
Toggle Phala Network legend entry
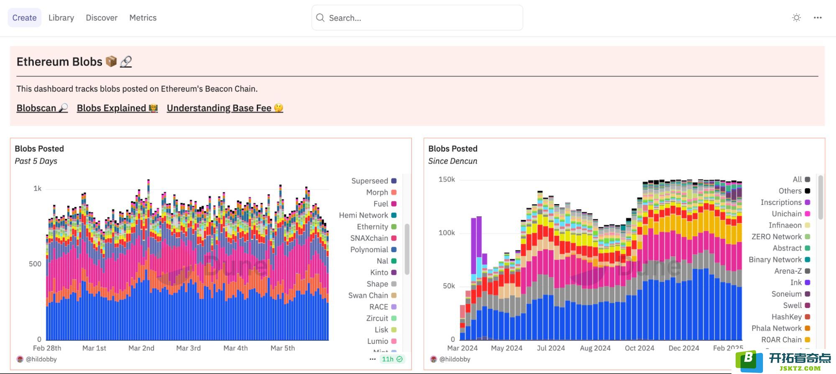(781, 329)
